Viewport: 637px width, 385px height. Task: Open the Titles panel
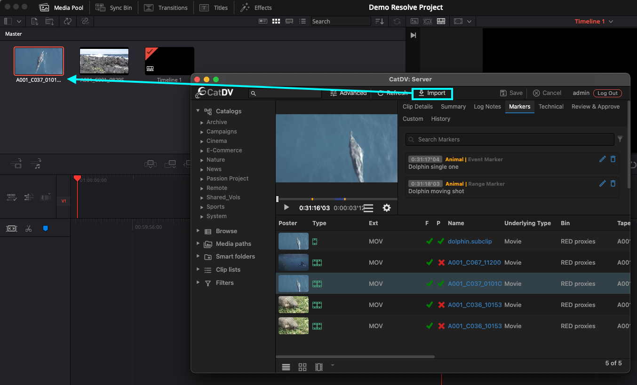click(x=214, y=8)
